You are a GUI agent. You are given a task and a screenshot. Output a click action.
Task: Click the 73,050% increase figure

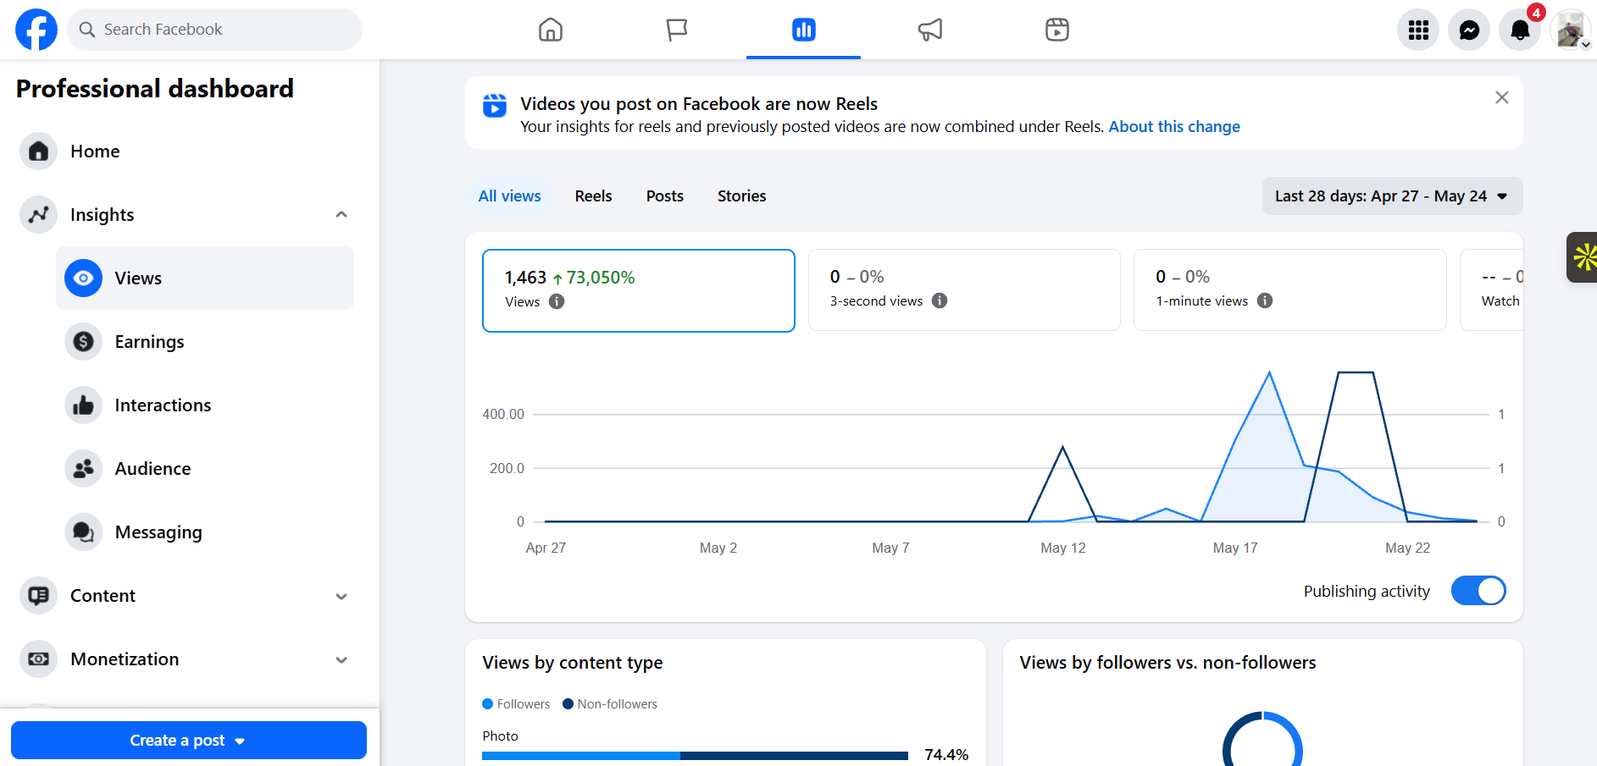click(601, 278)
